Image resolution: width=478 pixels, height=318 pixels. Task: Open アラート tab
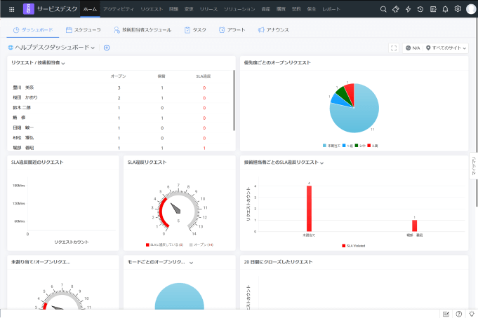[x=232, y=30]
